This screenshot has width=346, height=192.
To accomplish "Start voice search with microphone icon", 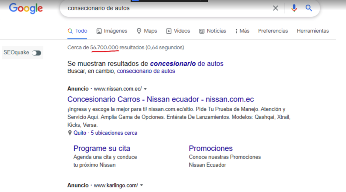I will 294,8.
